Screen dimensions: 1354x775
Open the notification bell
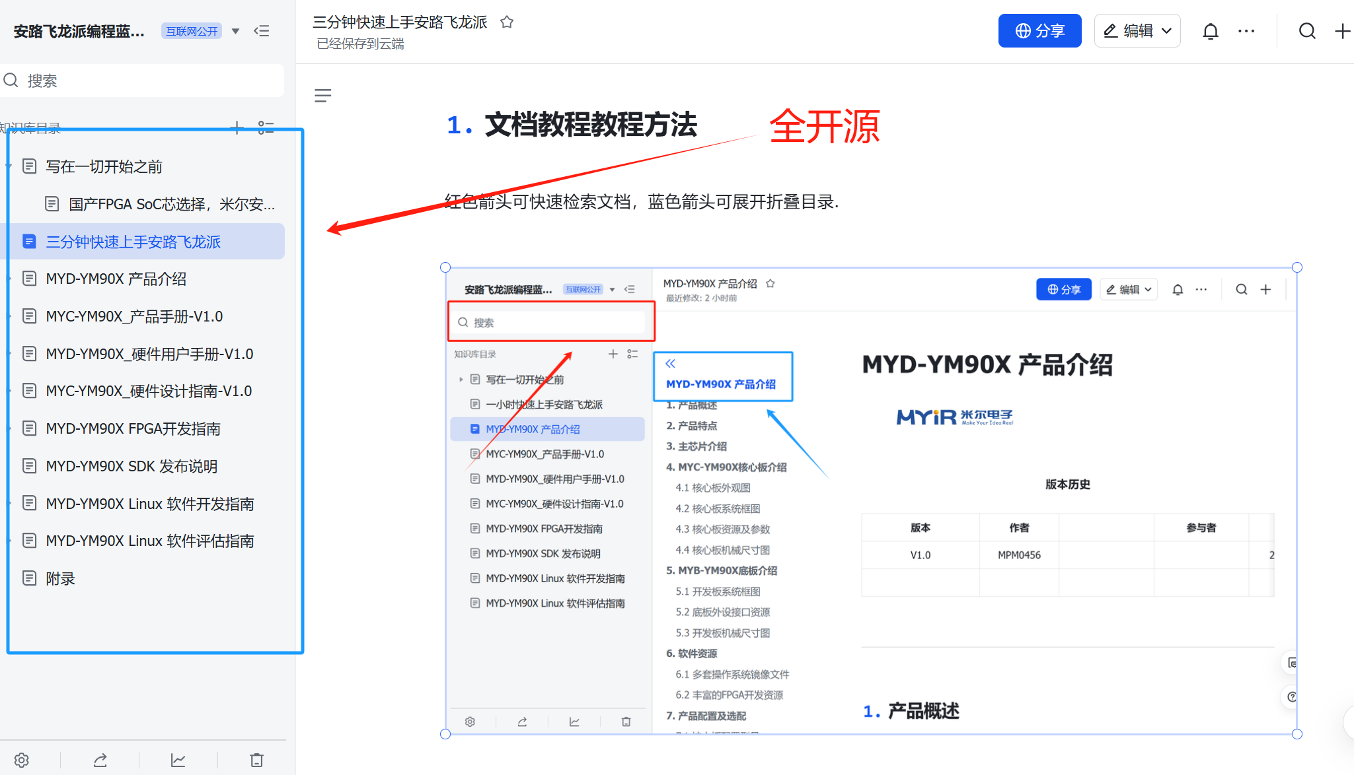[1210, 30]
